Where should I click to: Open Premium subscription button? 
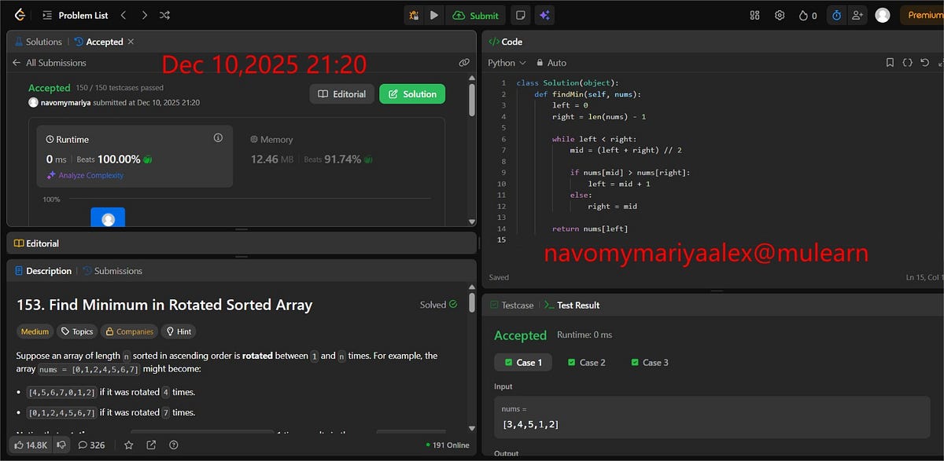coord(923,15)
